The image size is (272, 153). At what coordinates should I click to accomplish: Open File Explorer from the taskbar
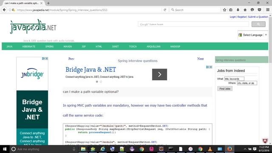point(83,149)
